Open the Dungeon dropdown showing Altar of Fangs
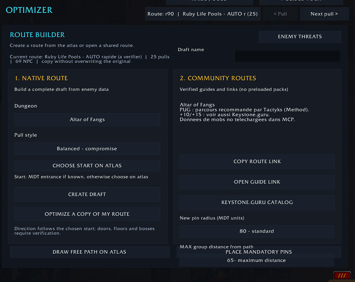Image resolution: width=355 pixels, height=282 pixels. tap(87, 120)
